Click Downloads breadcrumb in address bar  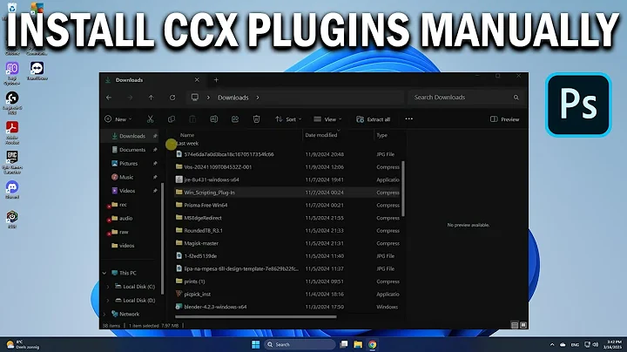pyautogui.click(x=233, y=98)
